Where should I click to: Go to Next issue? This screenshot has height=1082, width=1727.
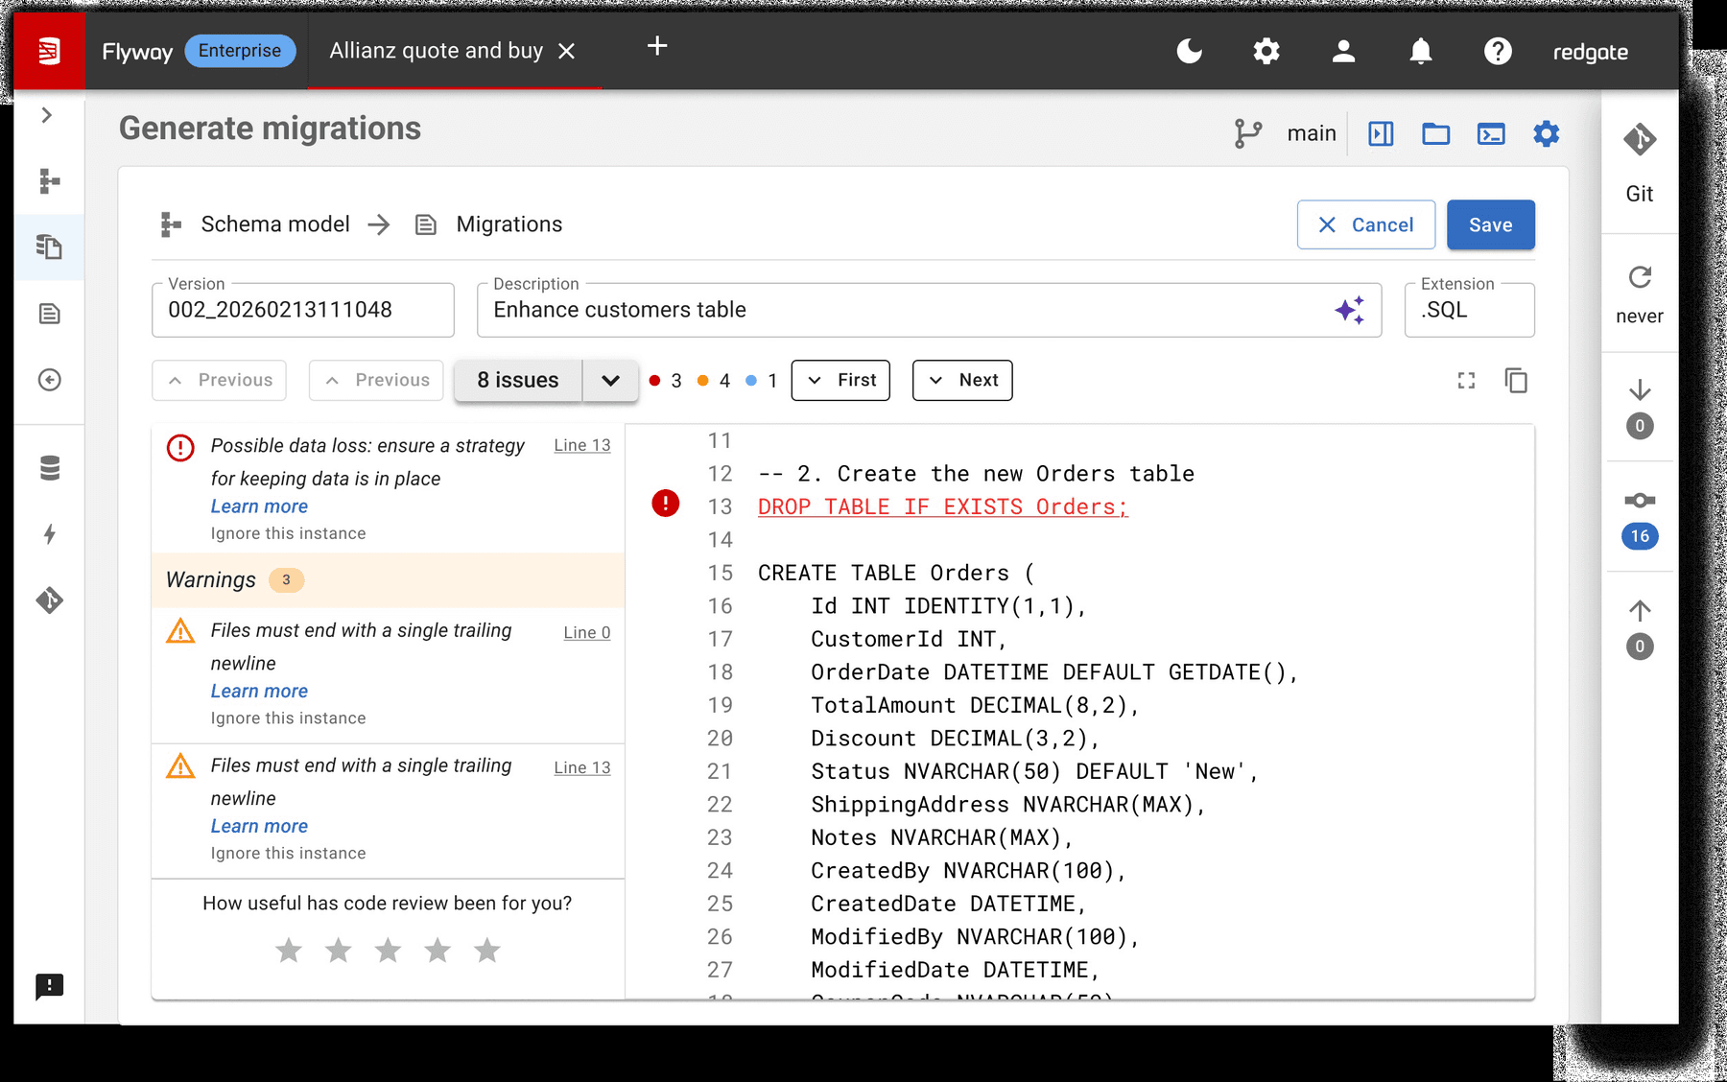(x=962, y=380)
